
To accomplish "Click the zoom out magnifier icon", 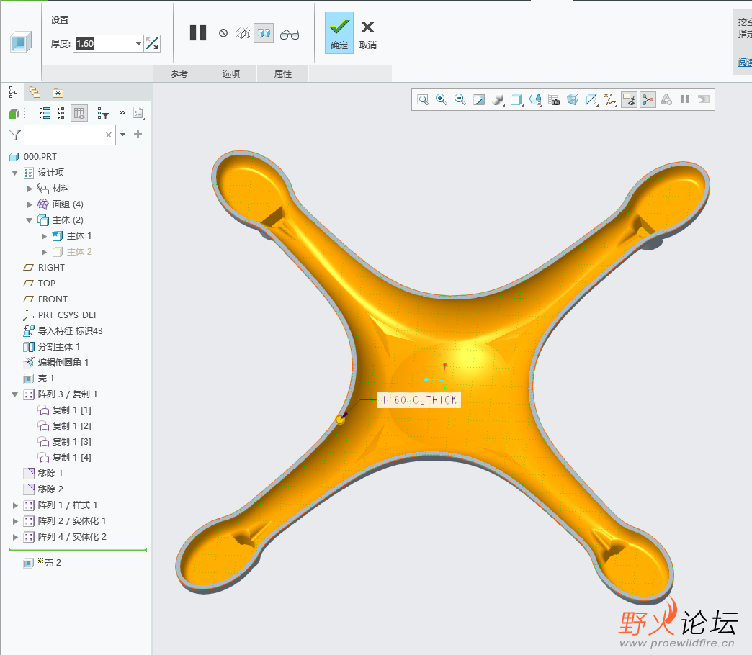I will click(x=460, y=99).
